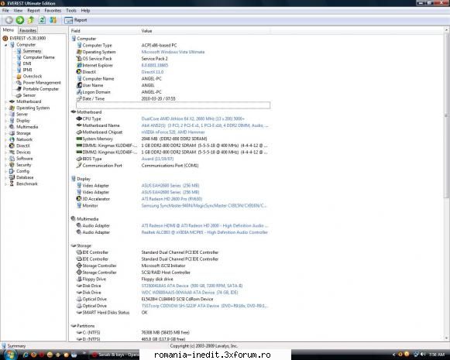Click the Security shield tree icon

point(12,165)
